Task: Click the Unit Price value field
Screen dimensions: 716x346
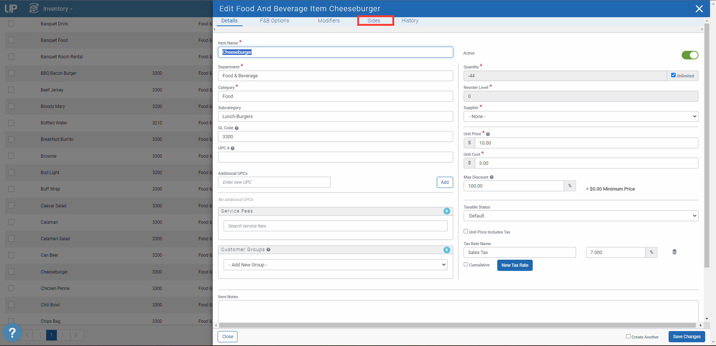Action: click(x=586, y=143)
